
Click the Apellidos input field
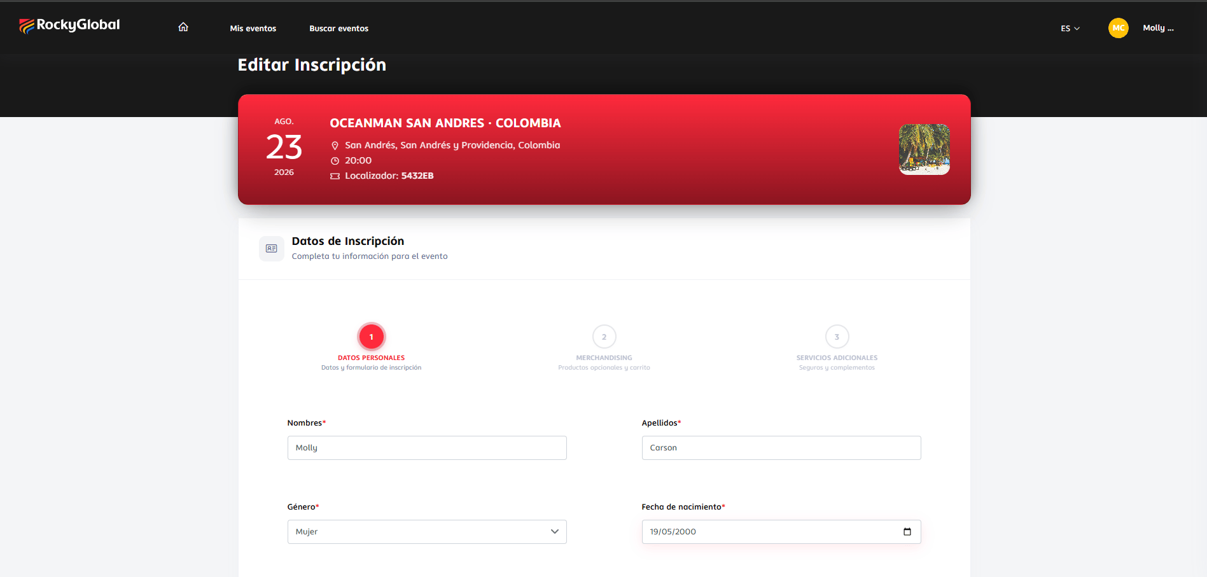pyautogui.click(x=781, y=448)
